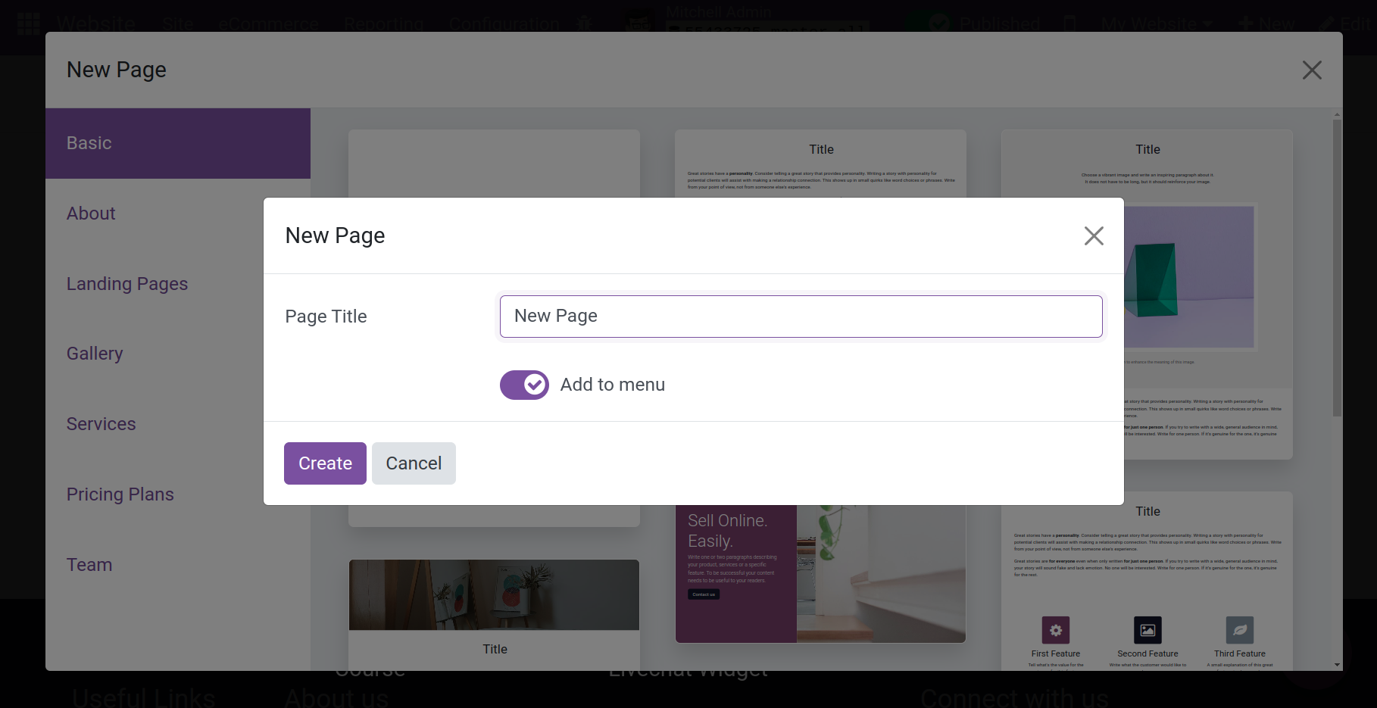Screen dimensions: 1377x708
Task: Click the gear icon above First Feature
Action: coord(1055,630)
